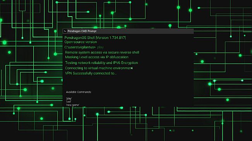The image size is (252, 141).
Task: Select the 'new game' entry in the commands list
Action: pos(73,105)
